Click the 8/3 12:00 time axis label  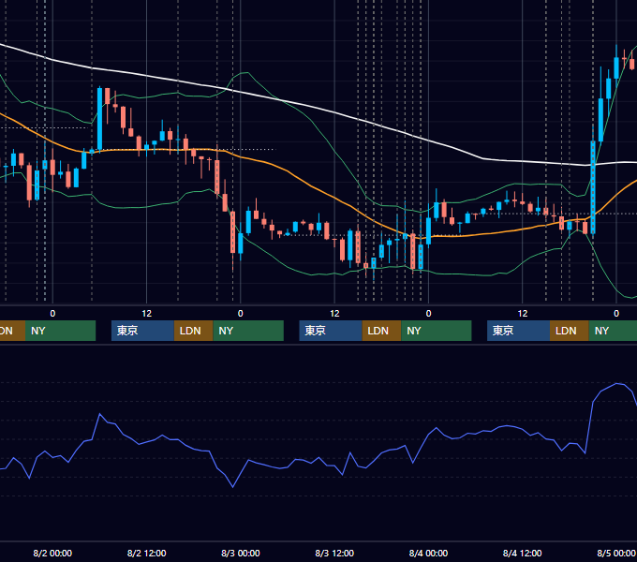(334, 553)
